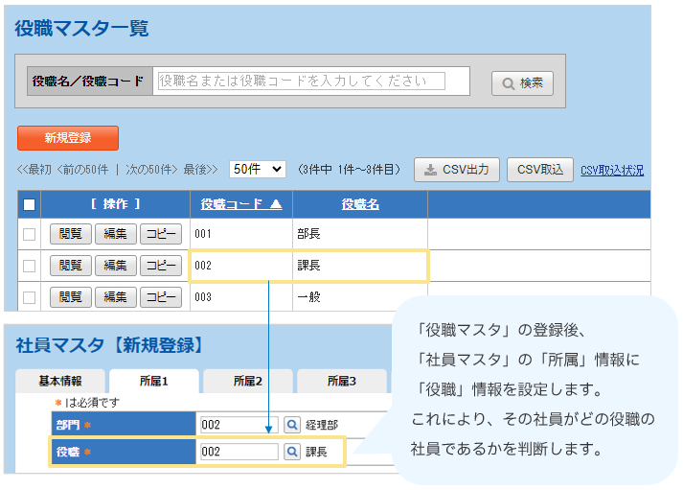This screenshot has height=490, width=683.
Task: Open the 所属3 tab
Action: pyautogui.click(x=341, y=381)
